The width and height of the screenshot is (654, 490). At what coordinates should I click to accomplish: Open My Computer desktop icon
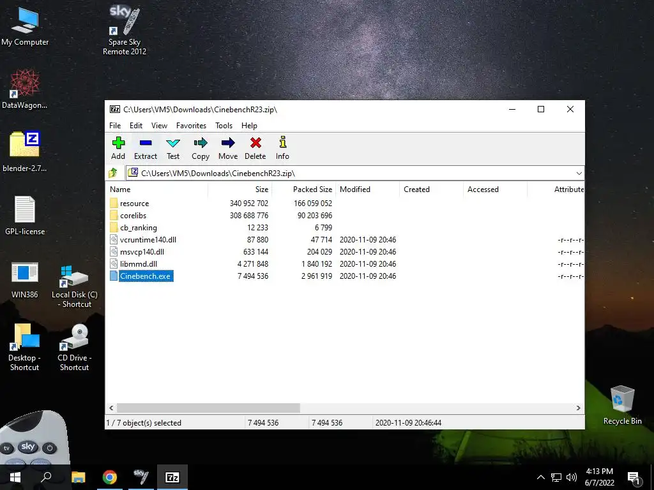25,27
